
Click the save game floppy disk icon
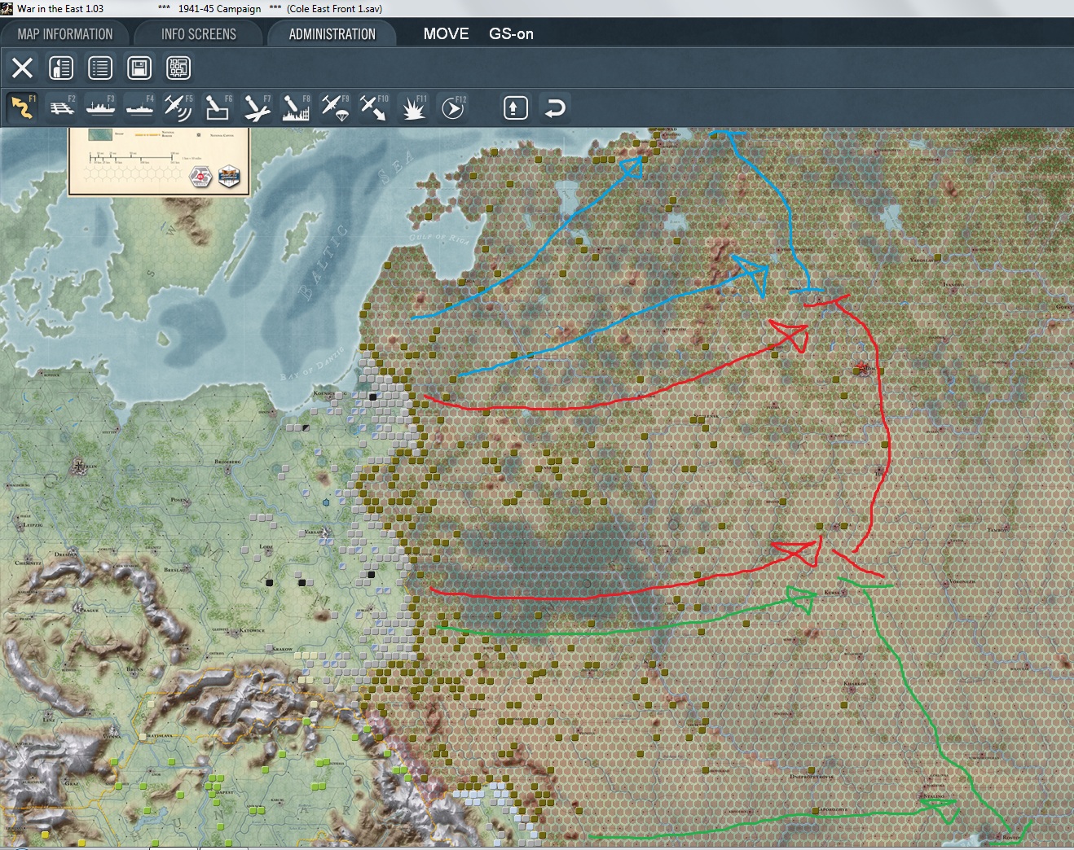[x=139, y=68]
